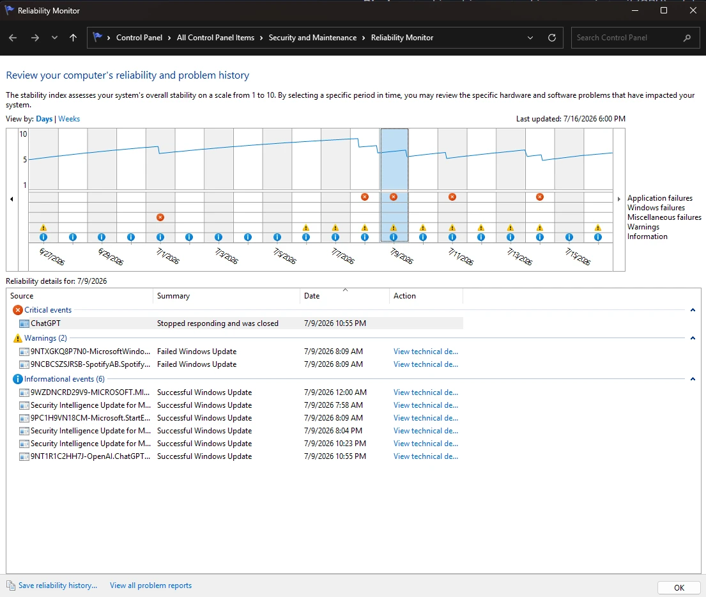This screenshot has width=706, height=597.
Task: Click the application failure icon for 7/9/2026
Action: pos(394,197)
